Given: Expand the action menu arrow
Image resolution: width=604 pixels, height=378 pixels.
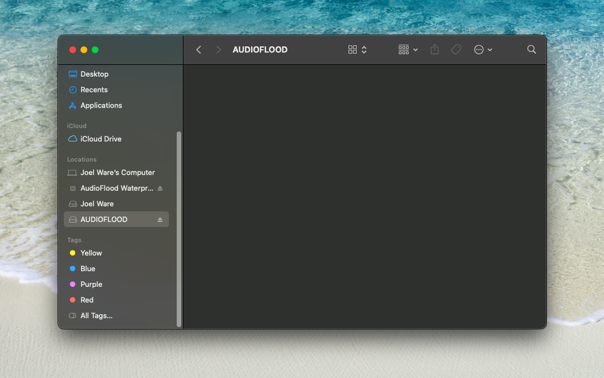Looking at the screenshot, I should coord(490,50).
